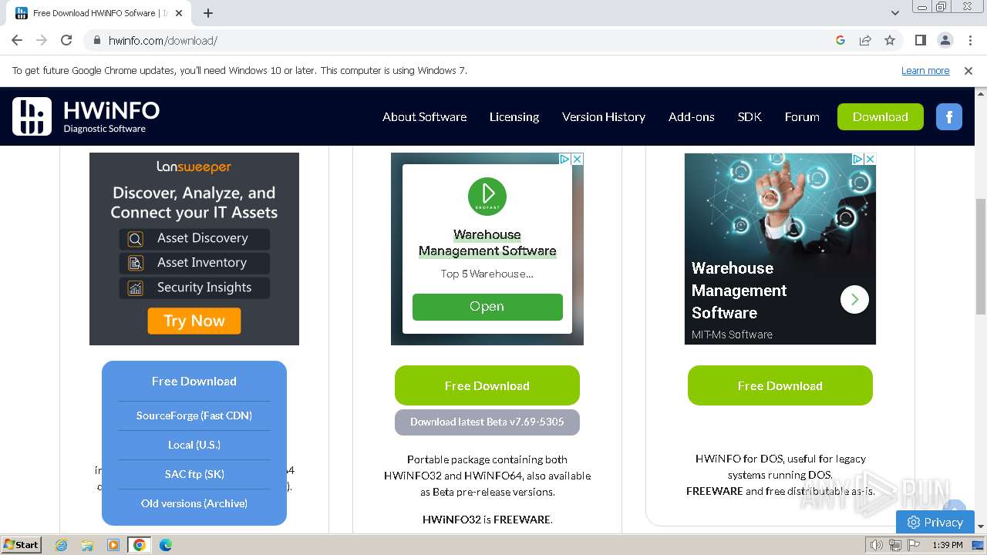Open the Chrome profile avatar
987x555 pixels.
click(x=945, y=40)
